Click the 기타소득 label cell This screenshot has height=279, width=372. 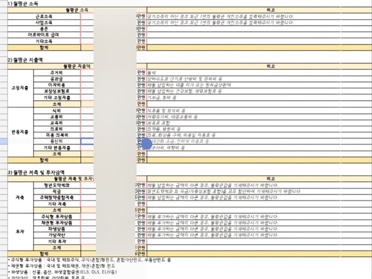click(44, 41)
